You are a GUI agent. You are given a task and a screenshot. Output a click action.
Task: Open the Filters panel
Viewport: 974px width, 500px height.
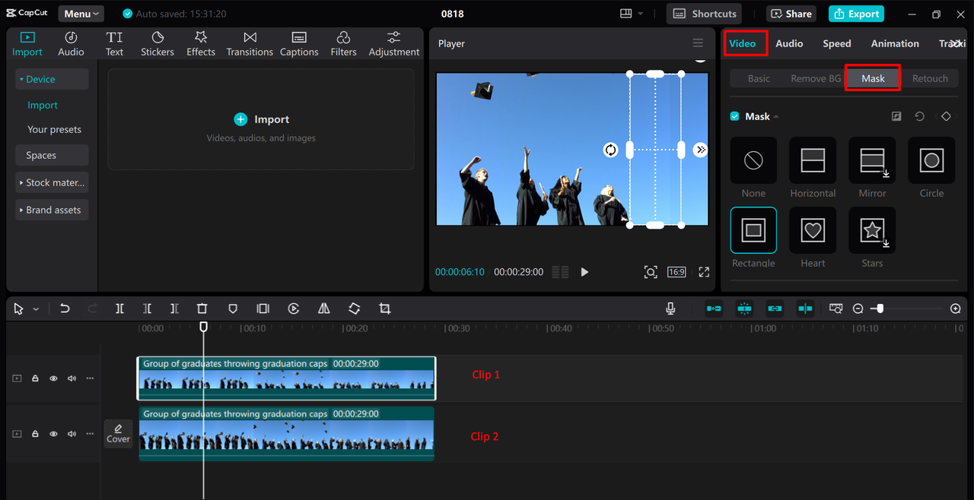pyautogui.click(x=343, y=44)
